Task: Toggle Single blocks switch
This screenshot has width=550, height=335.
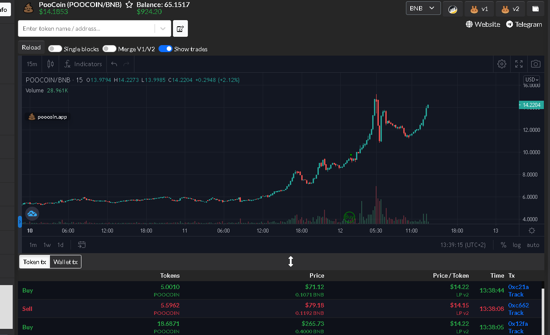Action: click(x=55, y=49)
